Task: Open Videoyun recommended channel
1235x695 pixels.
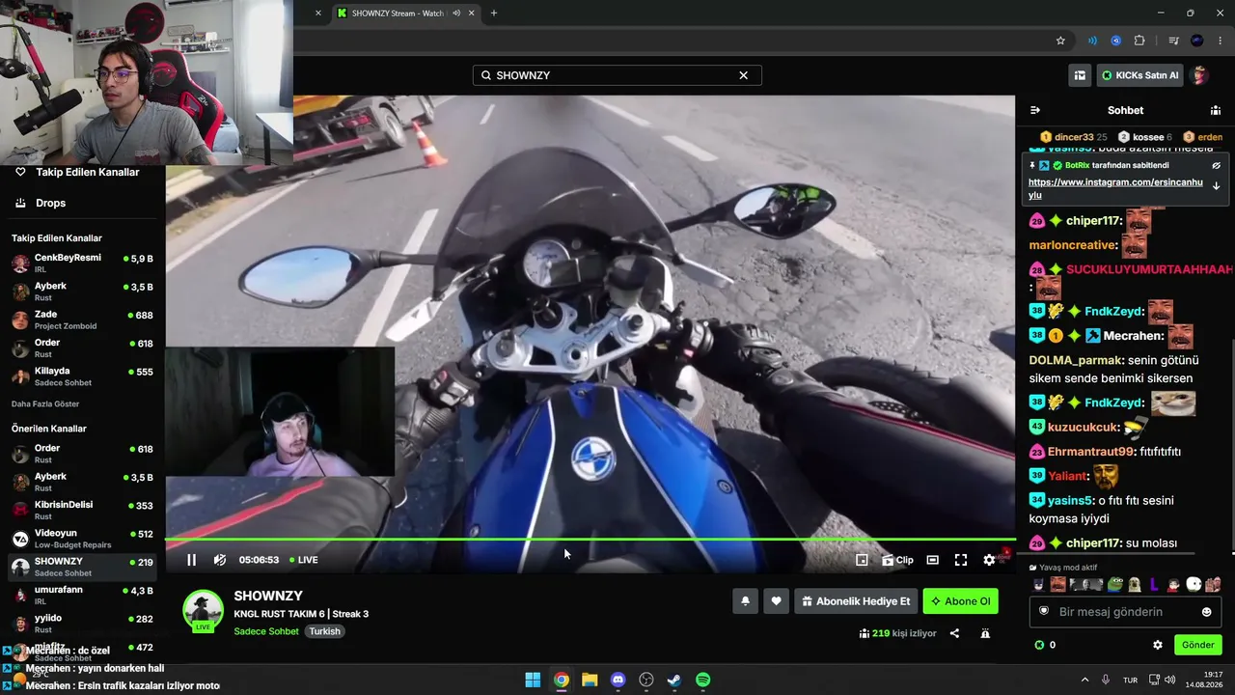Action: click(x=83, y=539)
